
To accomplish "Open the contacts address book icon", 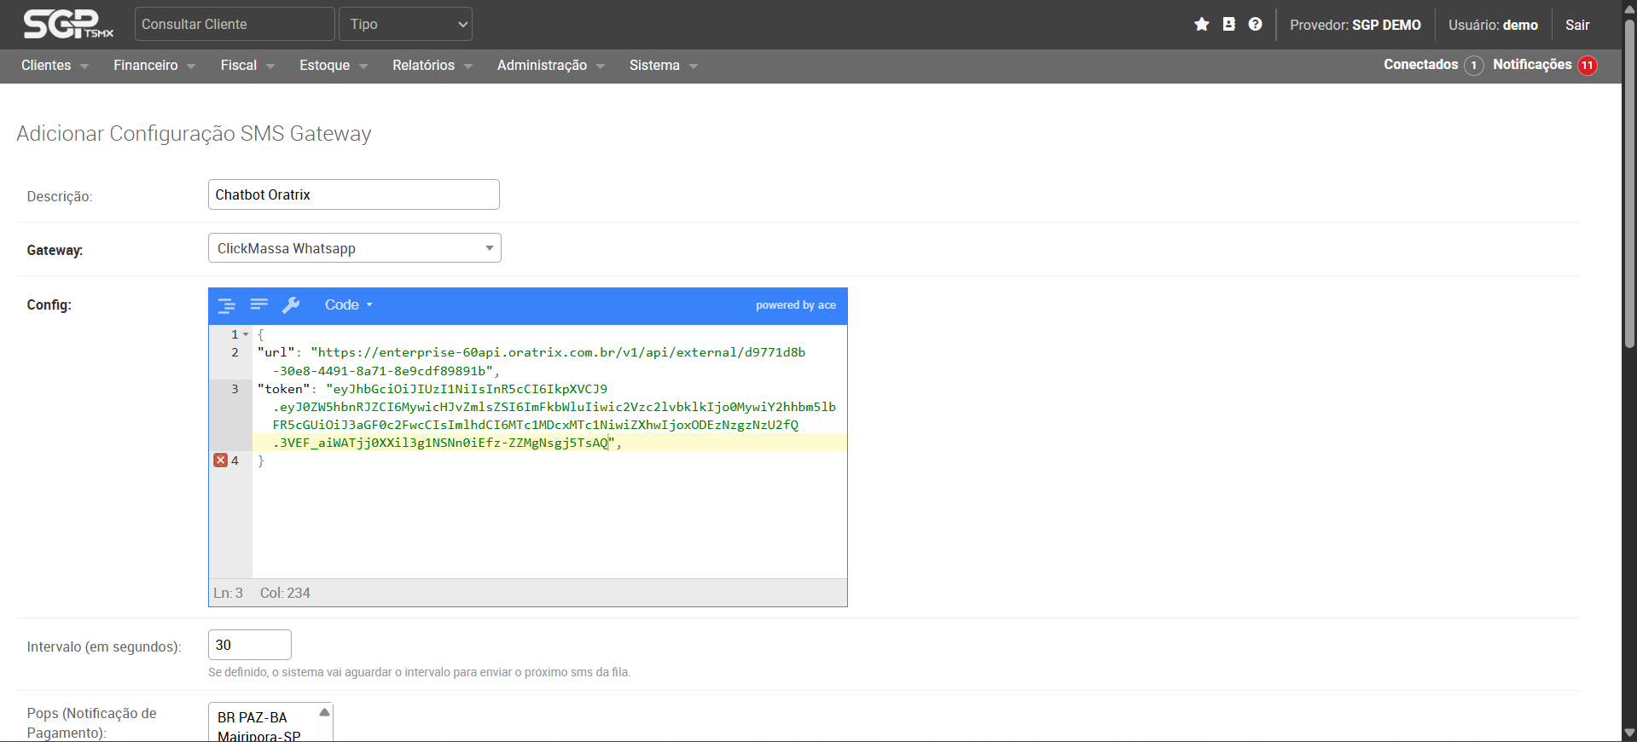I will coord(1228,25).
